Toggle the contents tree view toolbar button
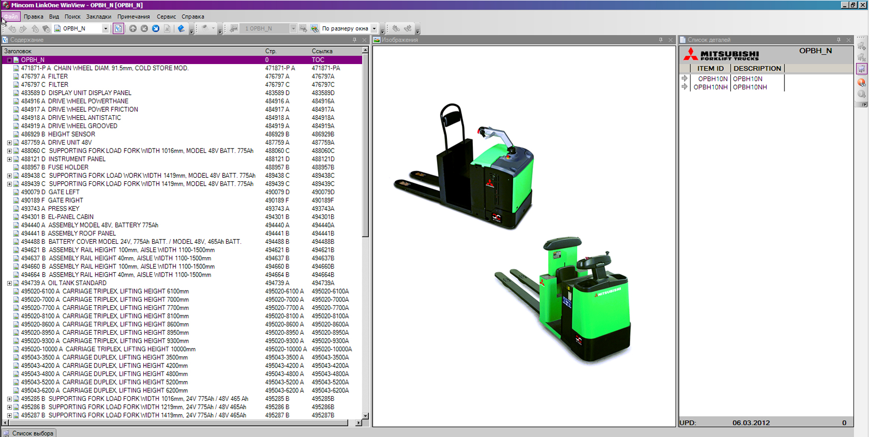Viewport: 869px width, 437px height. tap(118, 29)
